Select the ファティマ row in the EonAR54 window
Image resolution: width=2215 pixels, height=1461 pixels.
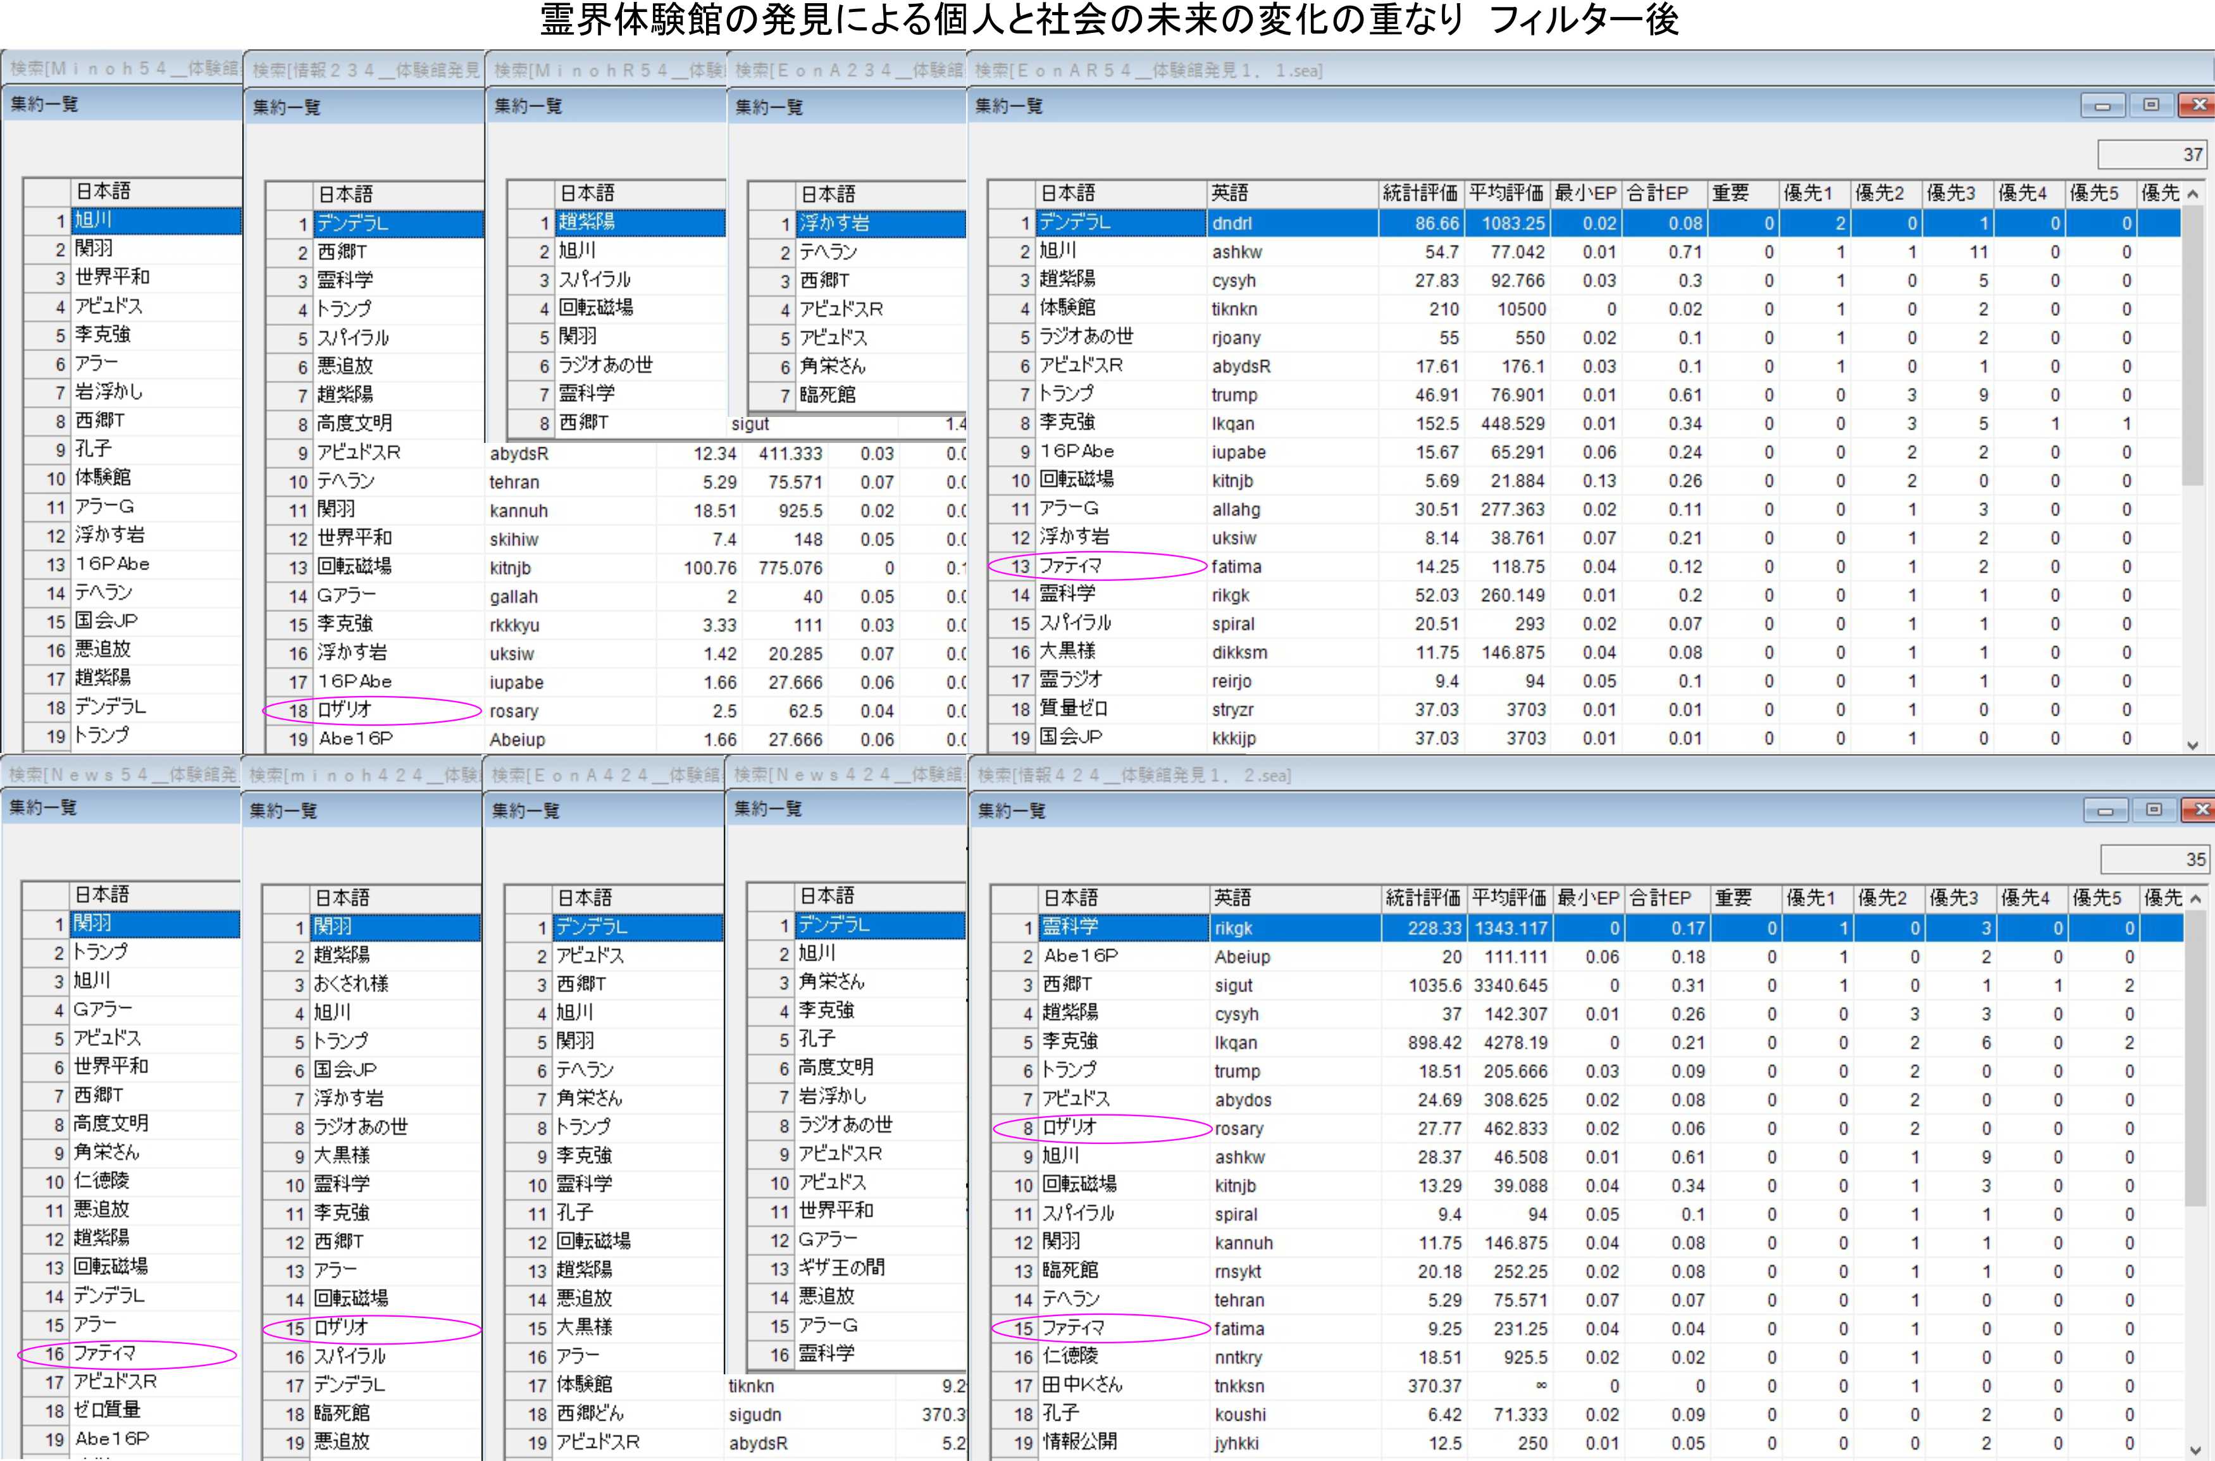click(1584, 568)
